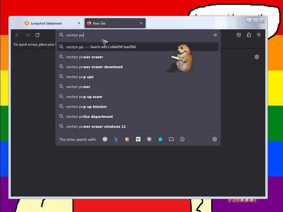Close the Jumpshot Settlement tab

coord(79,23)
